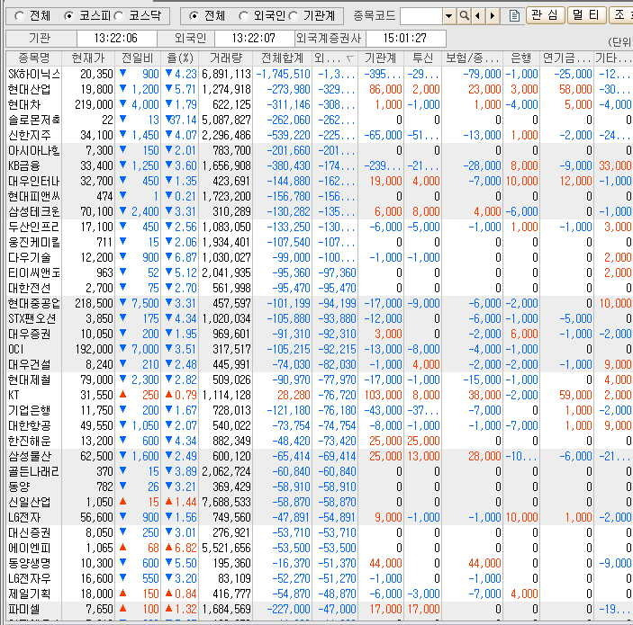Select the 전체 investor radio button
The image size is (633, 625).
194,15
